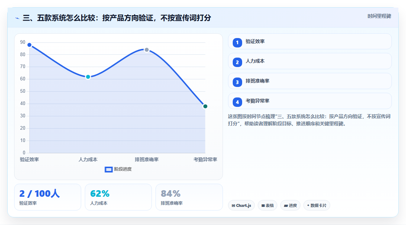Click the x-axis label 验证效率
Image resolution: width=406 pixels, height=225 pixels.
pyautogui.click(x=29, y=159)
